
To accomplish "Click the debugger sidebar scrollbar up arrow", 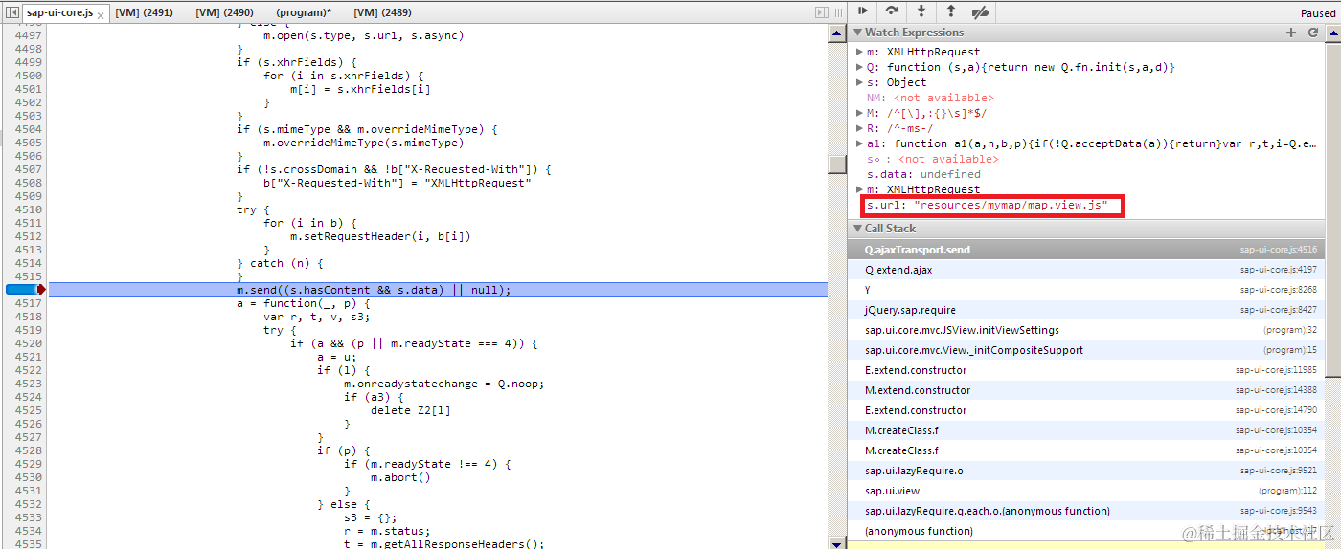I will coord(1332,33).
